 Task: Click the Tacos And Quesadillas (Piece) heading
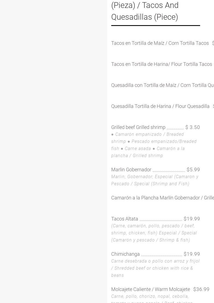(145, 11)
